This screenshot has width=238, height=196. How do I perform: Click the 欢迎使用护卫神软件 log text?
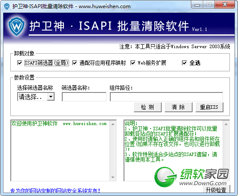point(34,123)
